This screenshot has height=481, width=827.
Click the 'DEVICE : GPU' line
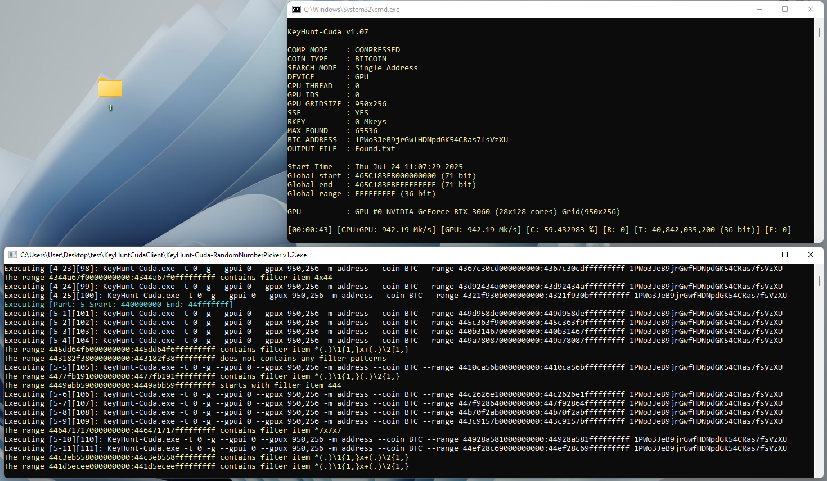coord(328,77)
